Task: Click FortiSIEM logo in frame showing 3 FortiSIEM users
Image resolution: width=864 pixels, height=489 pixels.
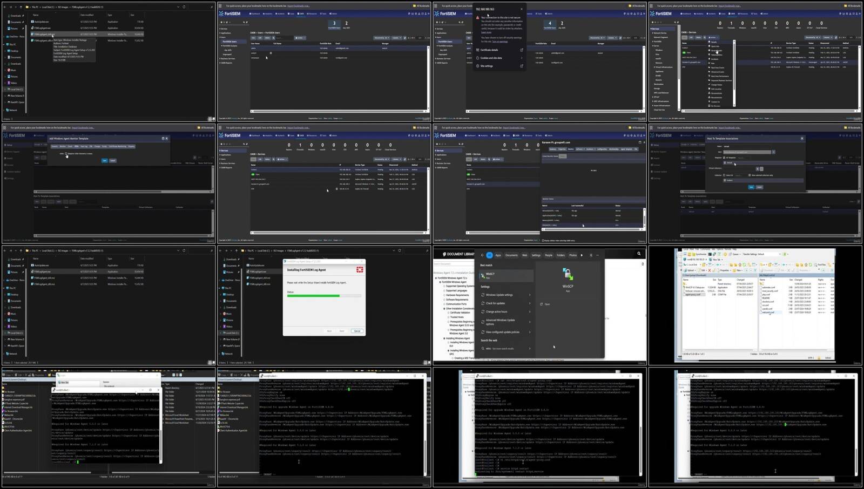Action: (x=230, y=13)
